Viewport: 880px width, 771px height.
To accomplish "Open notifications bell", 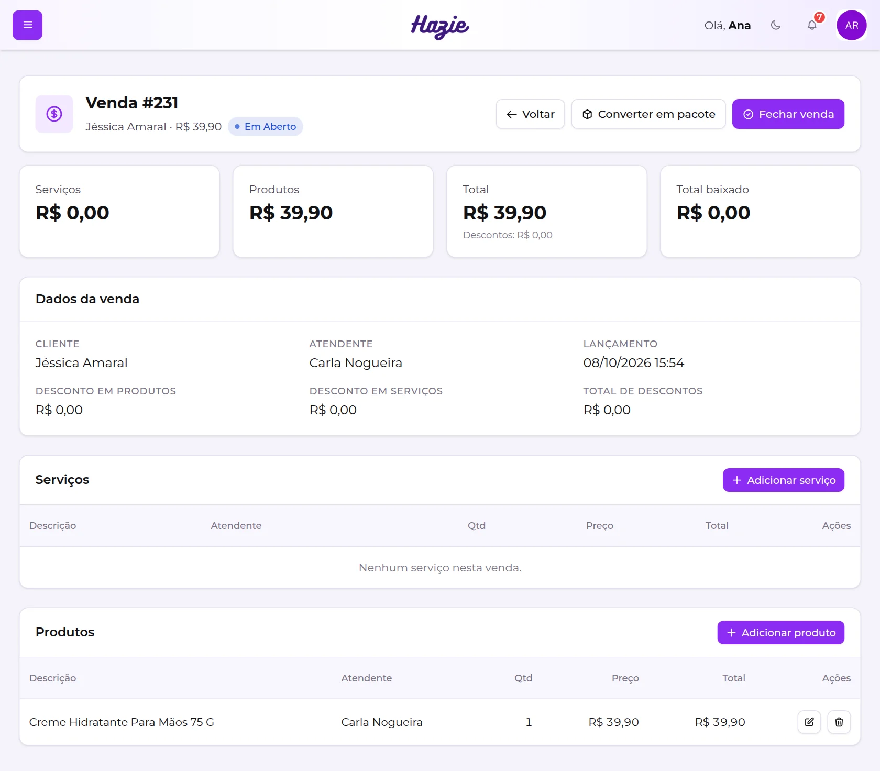I will coord(812,25).
